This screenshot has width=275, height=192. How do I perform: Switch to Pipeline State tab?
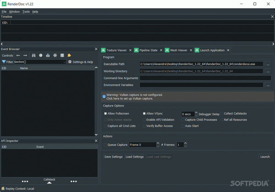point(148,50)
